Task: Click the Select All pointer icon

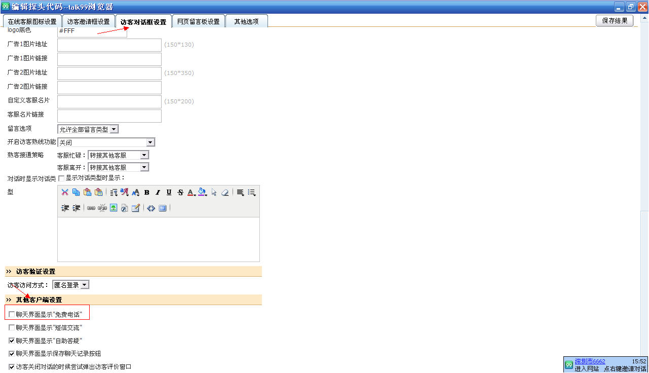Action: [x=214, y=193]
